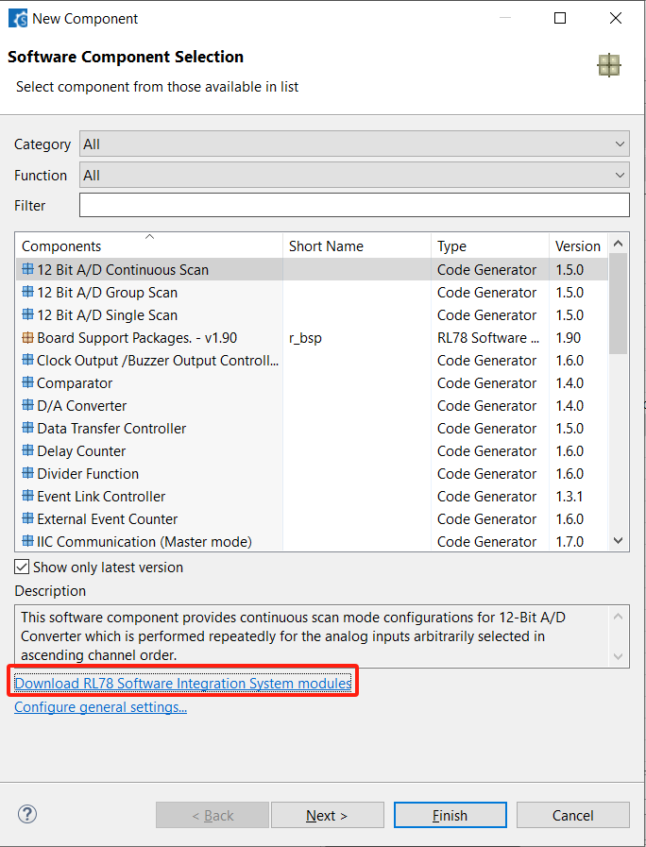Click the Comparator component icon
The width and height of the screenshot is (646, 847).
27,383
